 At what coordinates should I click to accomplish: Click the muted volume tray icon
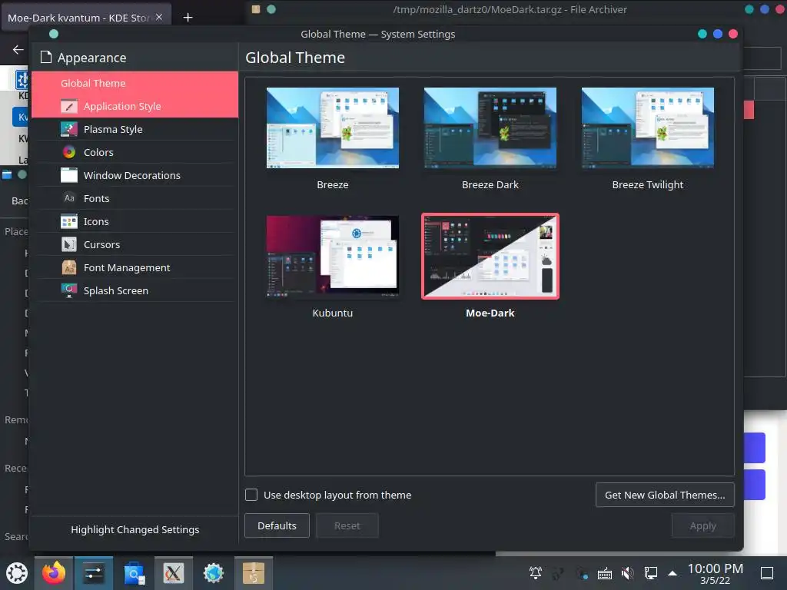627,573
